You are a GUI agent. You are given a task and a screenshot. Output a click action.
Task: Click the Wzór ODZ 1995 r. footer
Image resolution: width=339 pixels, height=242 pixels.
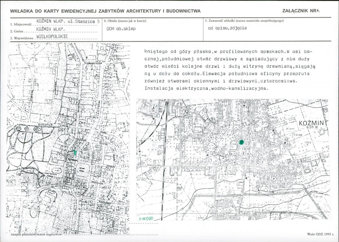click(320, 234)
